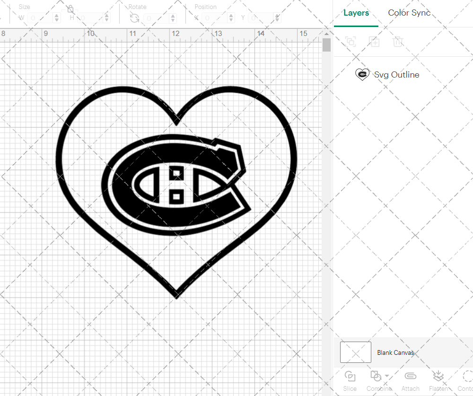The image size is (473, 396).
Task: Click the Rotate up stepper arrow
Action: 173,15
